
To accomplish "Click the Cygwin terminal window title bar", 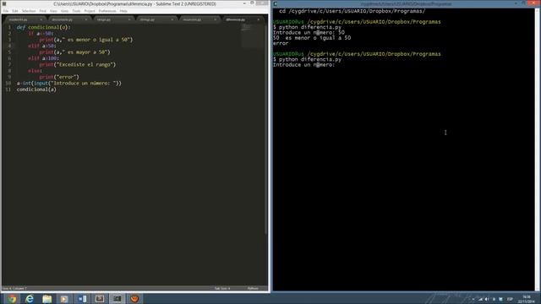I will (x=406, y=3).
